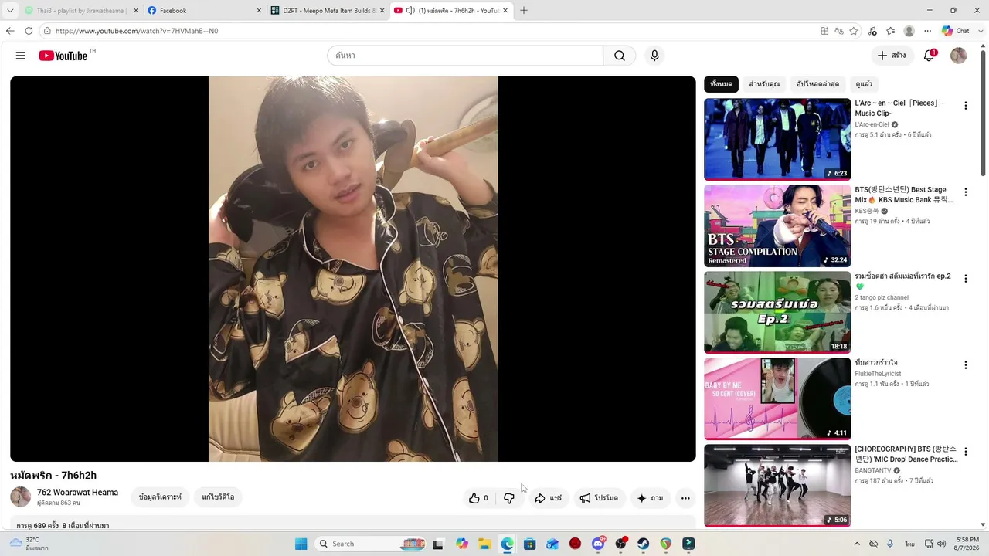Dislike the video with thumbs-down
989x556 pixels.
point(509,498)
